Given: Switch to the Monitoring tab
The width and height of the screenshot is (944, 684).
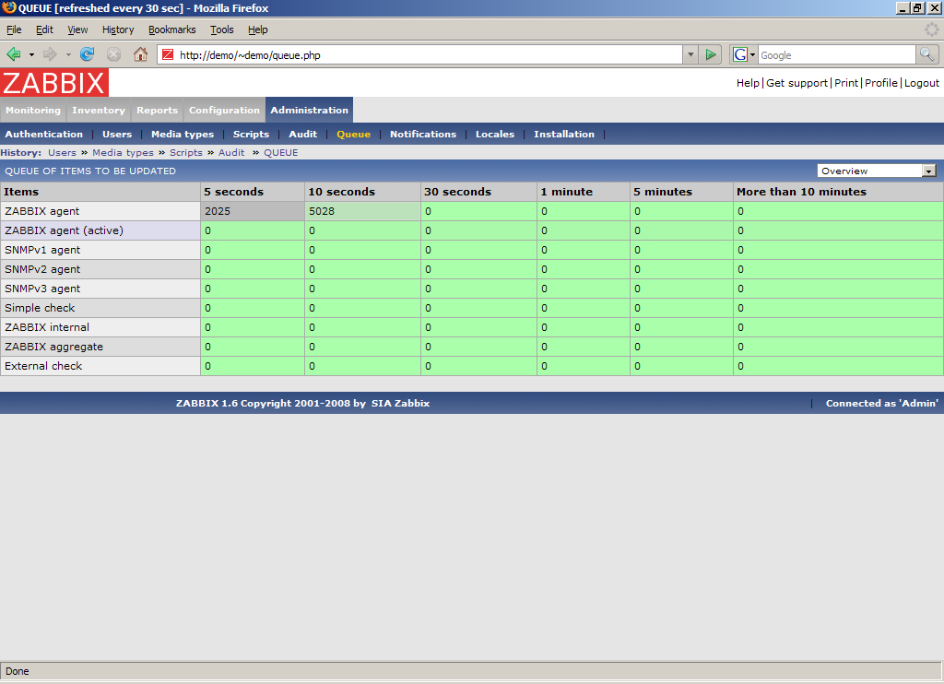Looking at the screenshot, I should coord(33,111).
